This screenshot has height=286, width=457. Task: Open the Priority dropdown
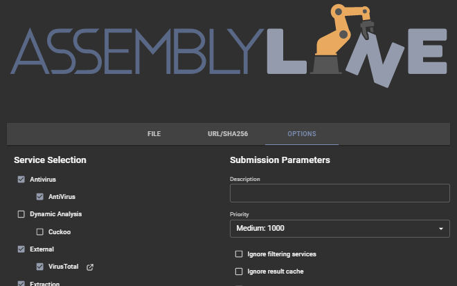pyautogui.click(x=339, y=229)
